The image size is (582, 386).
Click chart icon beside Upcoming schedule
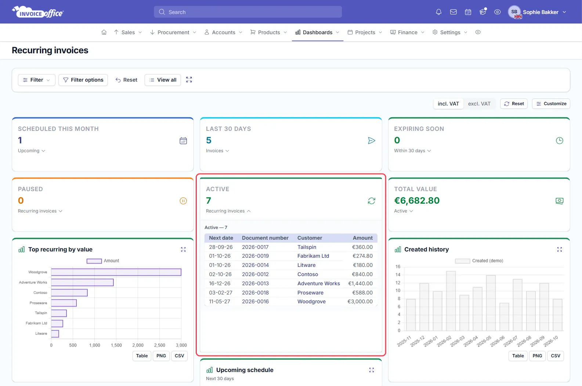pyautogui.click(x=210, y=370)
